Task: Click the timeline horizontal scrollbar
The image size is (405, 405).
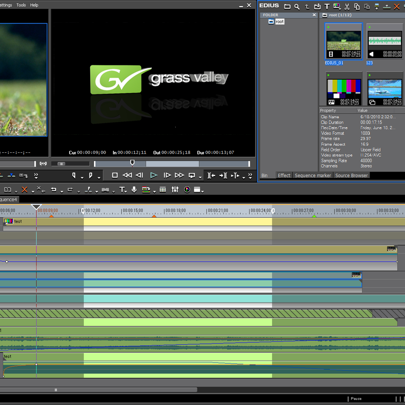Action: coord(98,390)
